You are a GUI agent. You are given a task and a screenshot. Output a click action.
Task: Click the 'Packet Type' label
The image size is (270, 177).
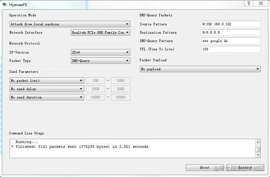(x=20, y=61)
